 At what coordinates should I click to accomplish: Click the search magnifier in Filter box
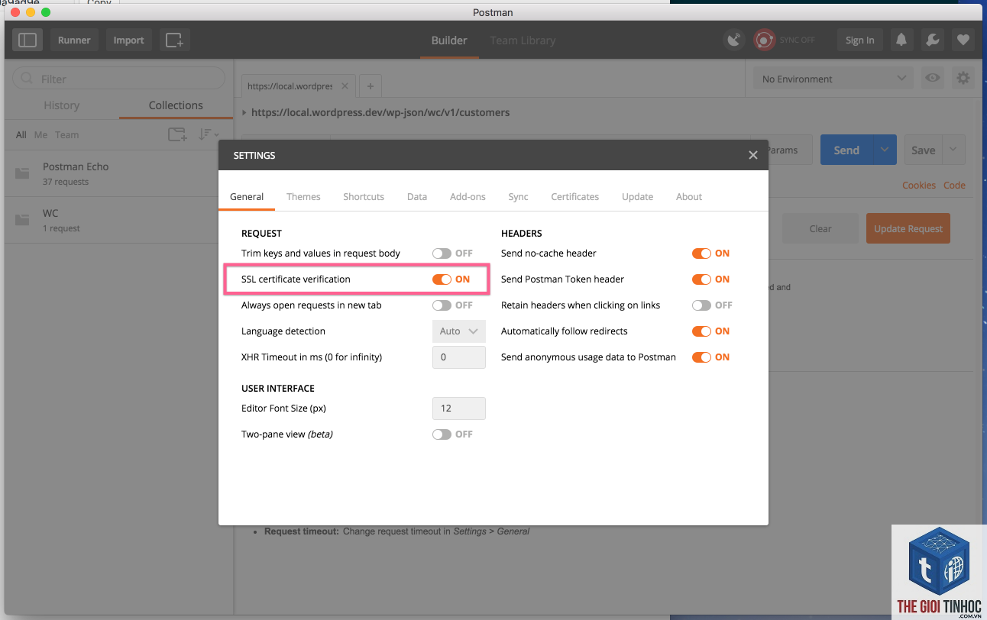(x=27, y=79)
